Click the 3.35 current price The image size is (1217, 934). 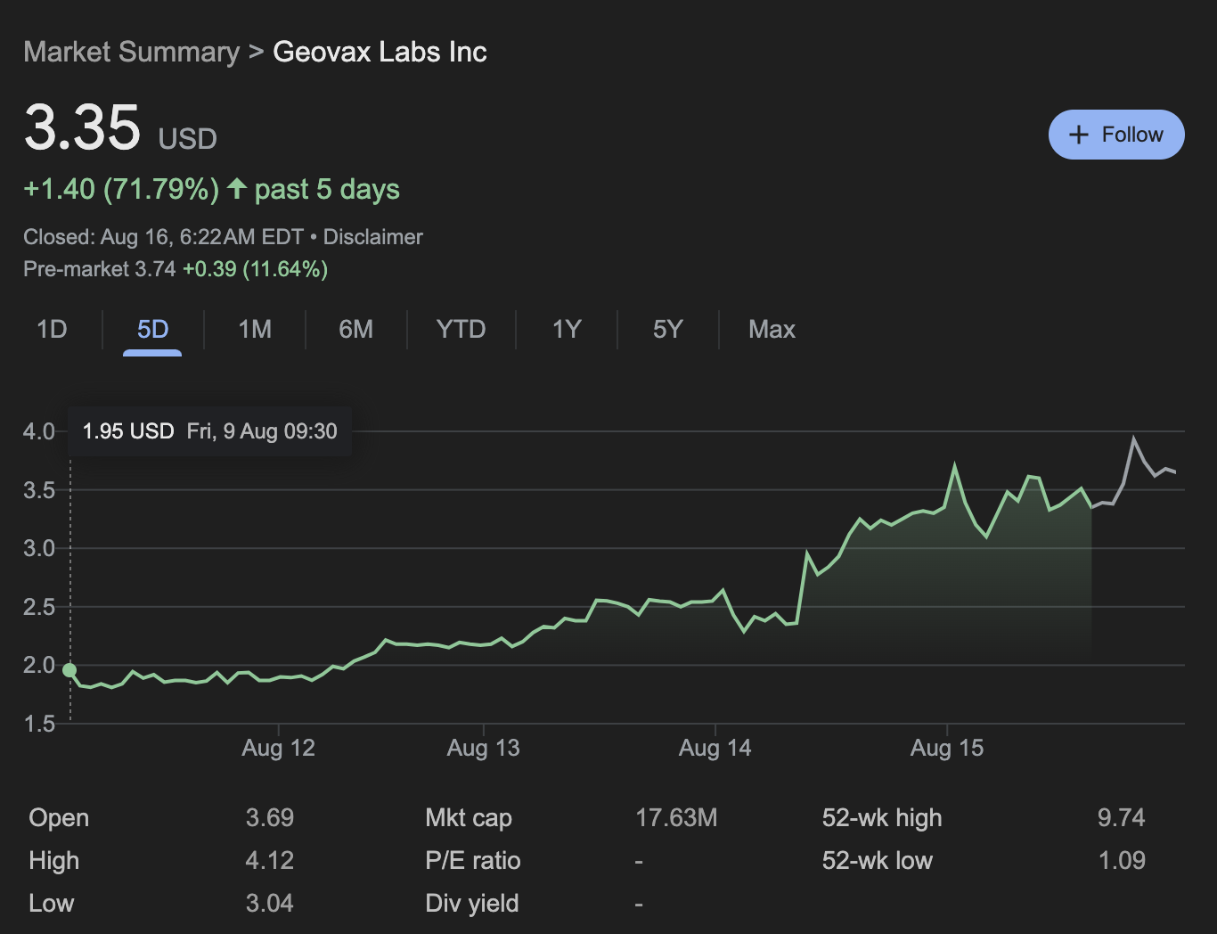(x=82, y=127)
